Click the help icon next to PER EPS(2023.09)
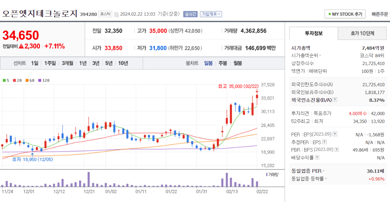Viewport: 390px width, 202px height. pos(335,134)
